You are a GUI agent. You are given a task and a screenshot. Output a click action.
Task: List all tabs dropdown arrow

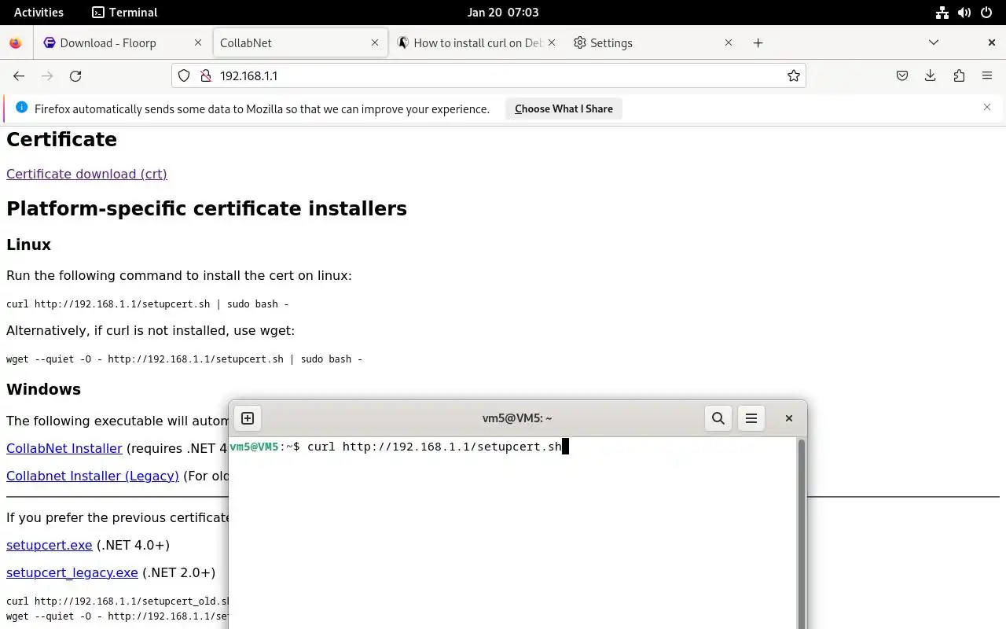(934, 43)
